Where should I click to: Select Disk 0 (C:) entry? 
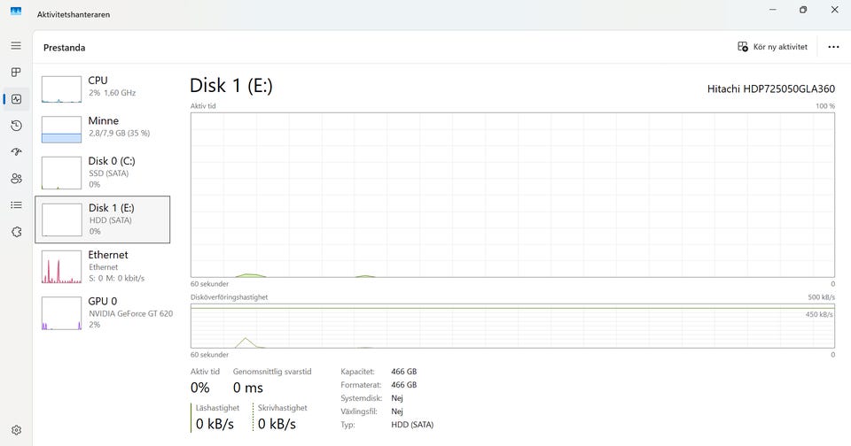pyautogui.click(x=103, y=173)
